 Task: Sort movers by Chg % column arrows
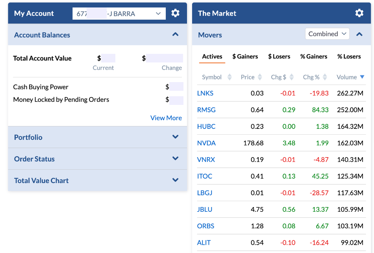pos(325,77)
